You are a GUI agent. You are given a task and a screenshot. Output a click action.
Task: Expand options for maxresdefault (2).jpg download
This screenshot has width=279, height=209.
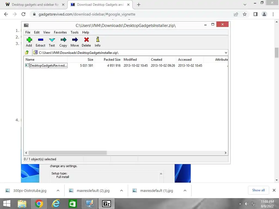click(122, 191)
